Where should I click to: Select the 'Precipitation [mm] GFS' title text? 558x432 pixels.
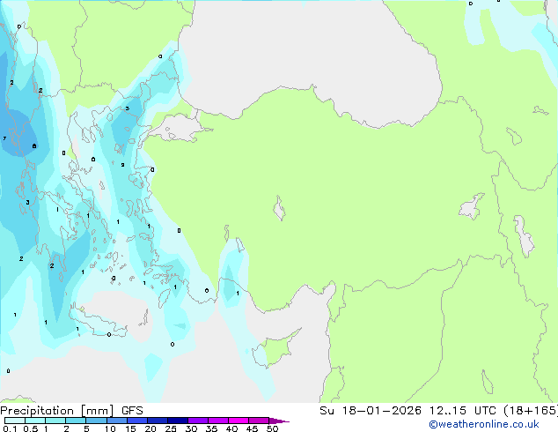[71, 411]
